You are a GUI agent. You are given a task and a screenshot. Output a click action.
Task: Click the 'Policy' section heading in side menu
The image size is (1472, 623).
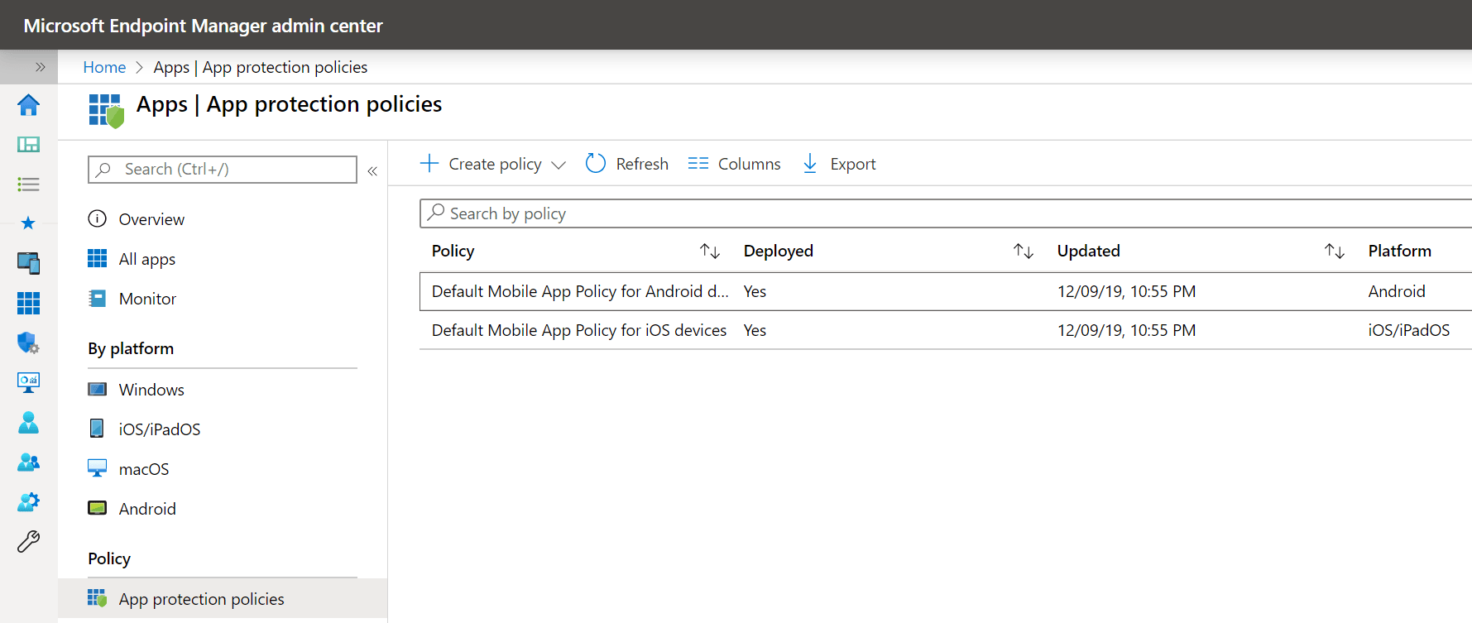coord(109,558)
